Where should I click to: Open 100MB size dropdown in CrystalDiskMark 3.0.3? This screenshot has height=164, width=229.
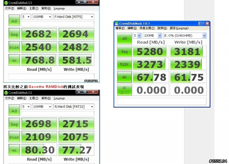click(x=152, y=36)
